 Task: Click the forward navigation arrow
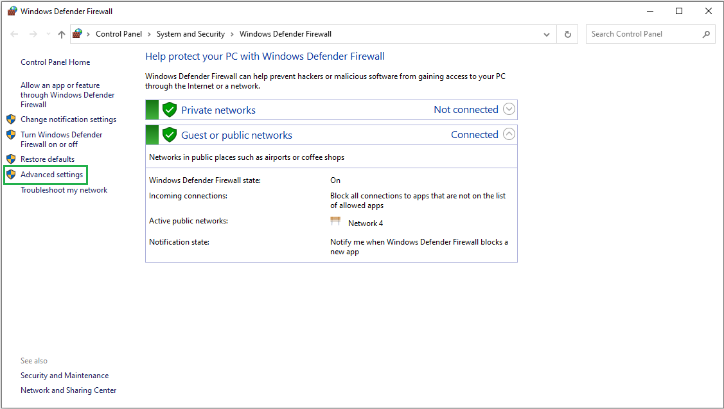click(x=33, y=34)
